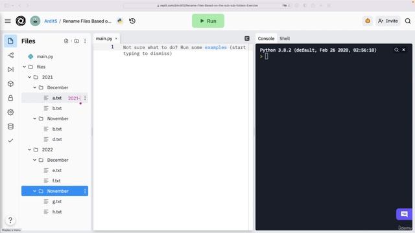Screen dimensions: 415x233
Task: Open the hamburger sidebar menu
Action: [8, 21]
